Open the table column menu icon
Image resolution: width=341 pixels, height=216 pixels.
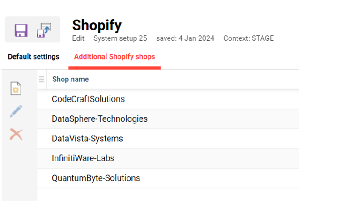(x=42, y=80)
